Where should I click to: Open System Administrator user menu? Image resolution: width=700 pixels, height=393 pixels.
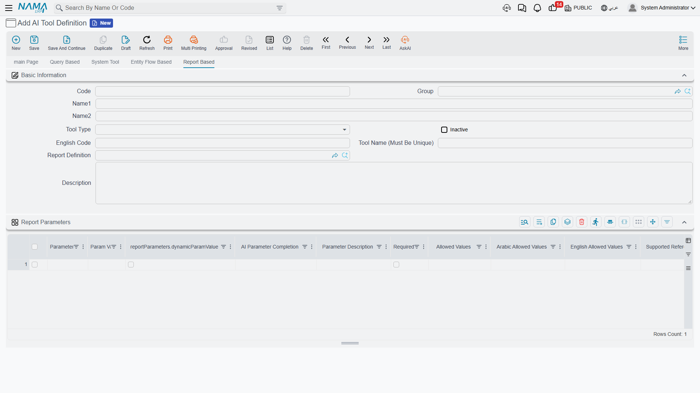pyautogui.click(x=662, y=8)
